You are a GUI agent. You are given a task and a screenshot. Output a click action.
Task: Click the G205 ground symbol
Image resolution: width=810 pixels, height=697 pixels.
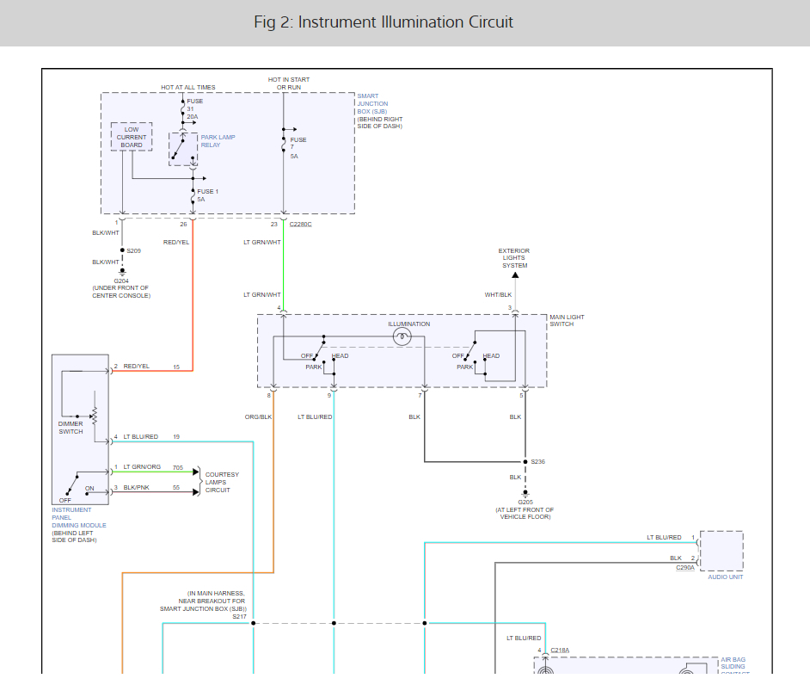[x=525, y=493]
